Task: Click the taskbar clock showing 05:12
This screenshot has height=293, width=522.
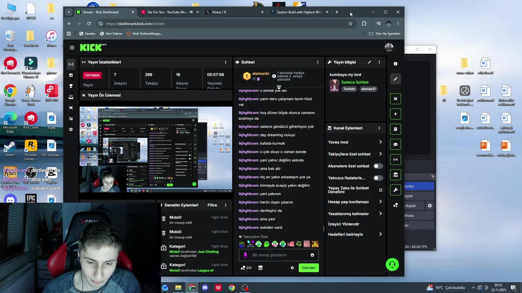Action: pos(499,288)
